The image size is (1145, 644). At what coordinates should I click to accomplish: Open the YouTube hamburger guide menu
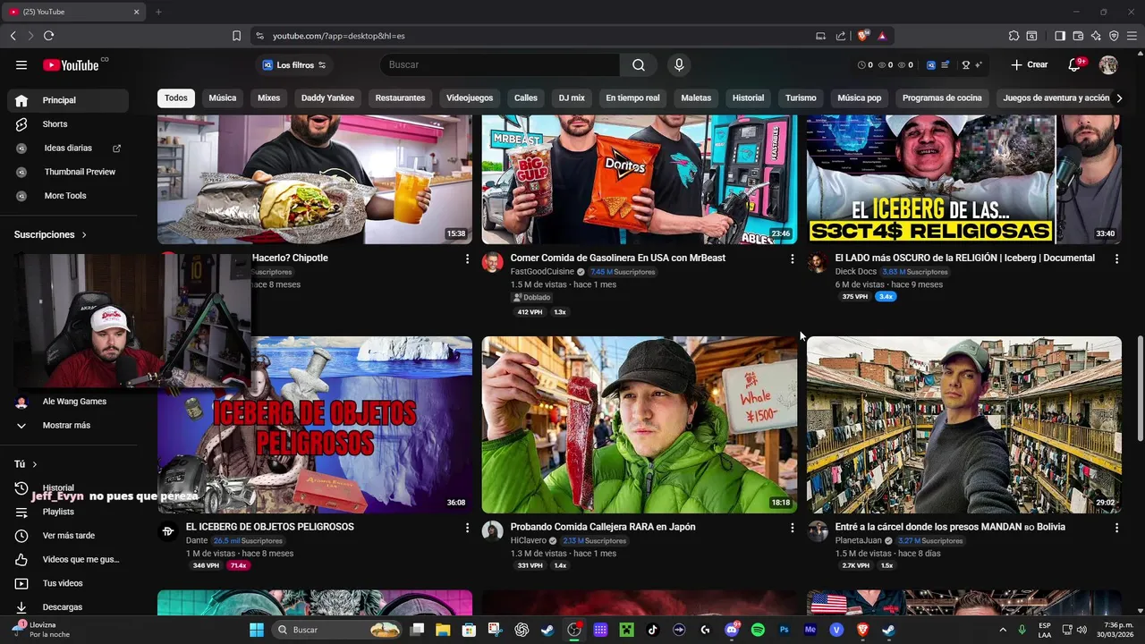coord(21,64)
